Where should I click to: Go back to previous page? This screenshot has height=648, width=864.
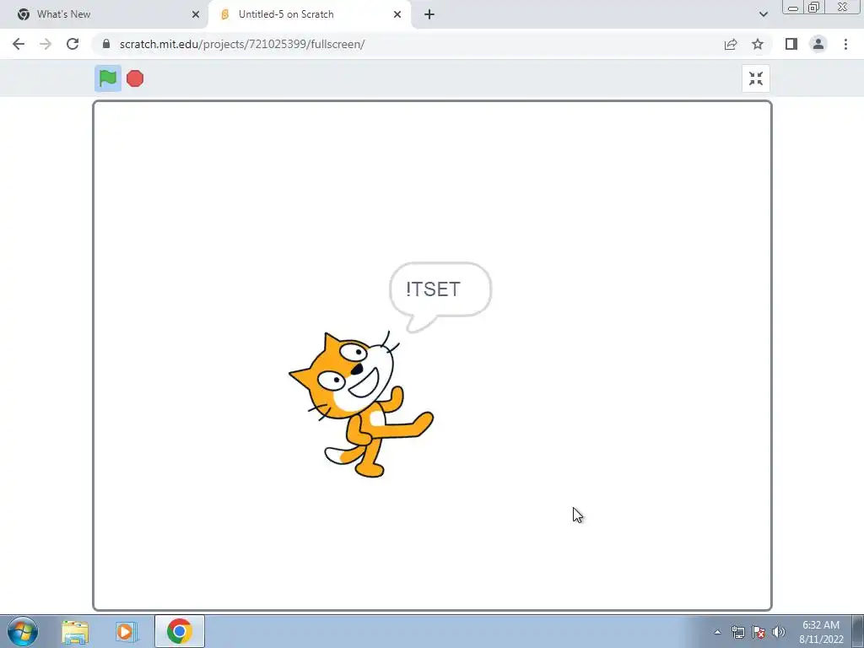(x=19, y=44)
